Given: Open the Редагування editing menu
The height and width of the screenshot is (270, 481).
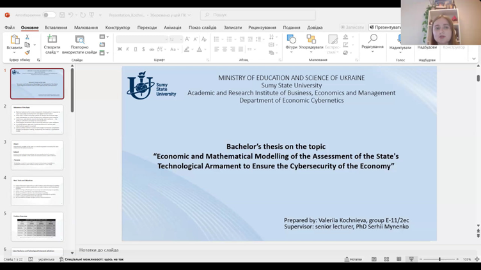Looking at the screenshot, I should pos(372,43).
